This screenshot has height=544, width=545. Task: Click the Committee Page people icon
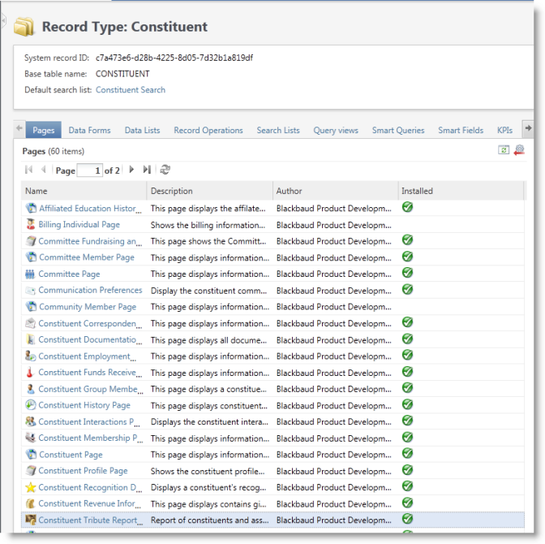click(31, 274)
